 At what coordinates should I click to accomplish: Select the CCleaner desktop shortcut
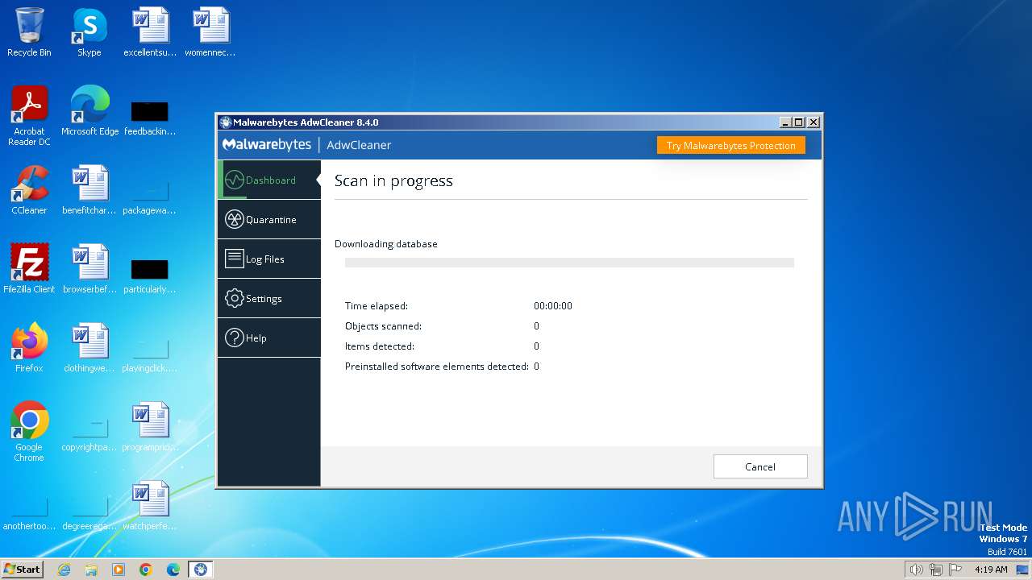(x=29, y=191)
